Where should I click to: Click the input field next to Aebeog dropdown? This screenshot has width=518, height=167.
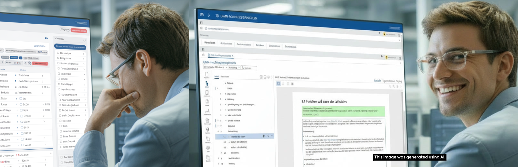[249, 68]
